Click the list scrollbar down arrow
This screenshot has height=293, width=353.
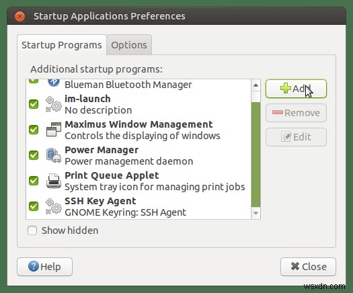point(256,213)
